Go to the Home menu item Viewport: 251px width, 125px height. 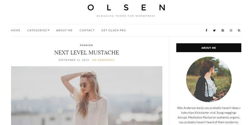coord(15,30)
